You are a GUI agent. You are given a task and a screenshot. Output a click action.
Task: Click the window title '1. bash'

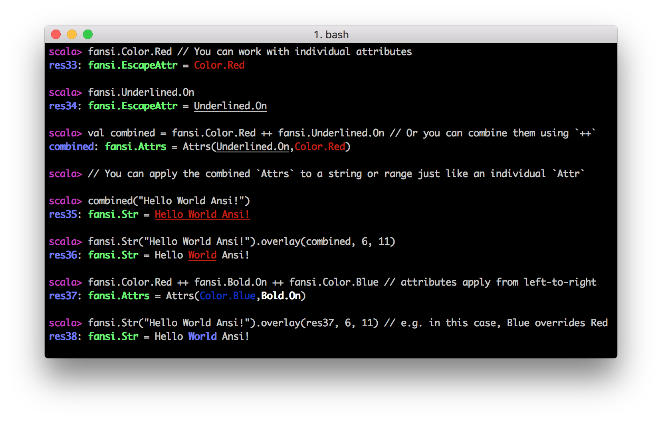tap(331, 35)
